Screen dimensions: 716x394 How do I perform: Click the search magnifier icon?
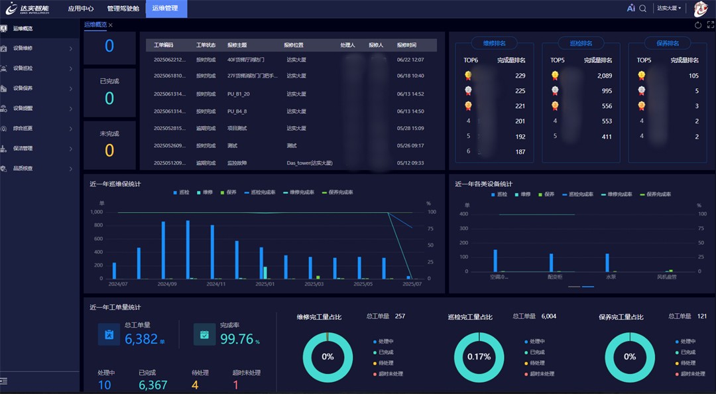(x=642, y=9)
